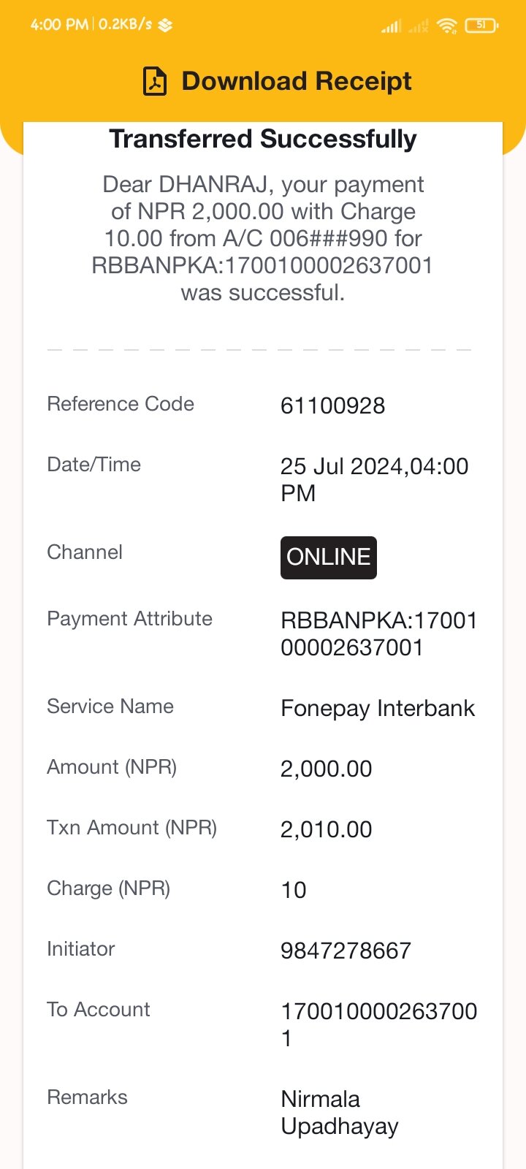Screen dimensions: 526x1169
Task: Select the Txn Amount value 2,010.00
Action: pyautogui.click(x=327, y=829)
